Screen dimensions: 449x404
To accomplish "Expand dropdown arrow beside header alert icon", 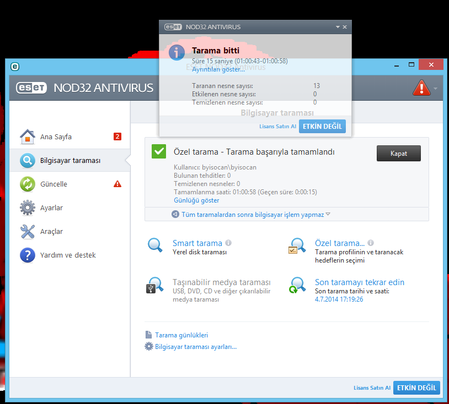I will (436, 89).
